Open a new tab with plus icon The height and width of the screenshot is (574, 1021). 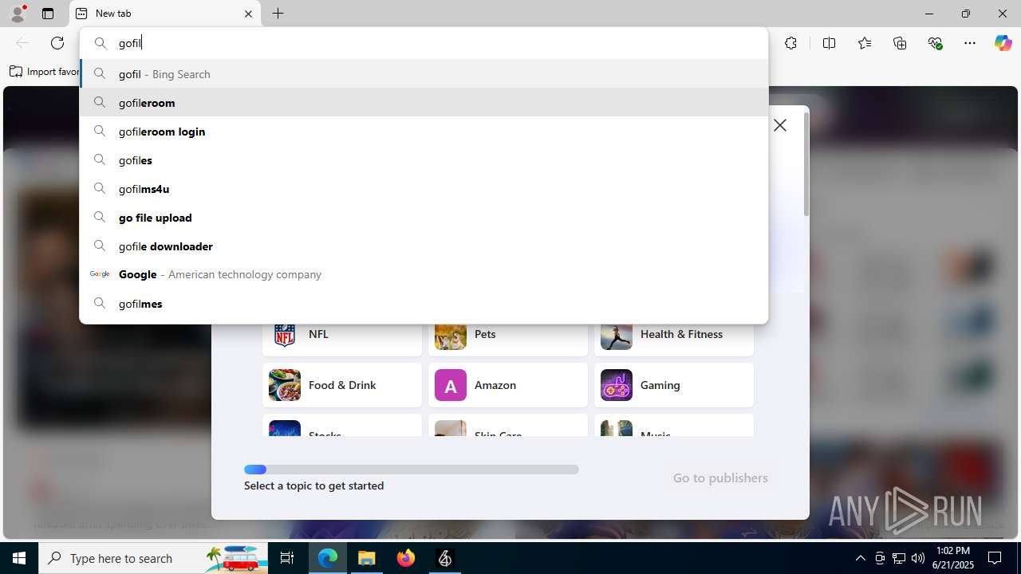tap(278, 14)
